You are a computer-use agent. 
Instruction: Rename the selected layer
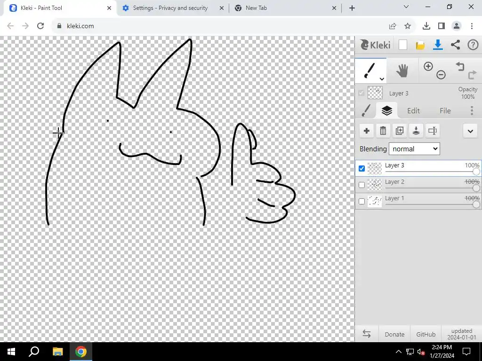tap(433, 131)
